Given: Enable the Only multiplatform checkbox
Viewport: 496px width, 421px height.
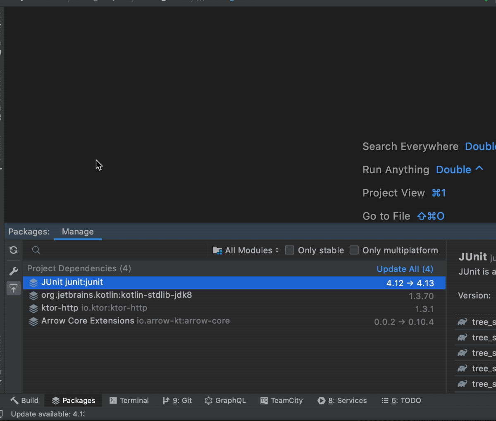Looking at the screenshot, I should point(354,250).
